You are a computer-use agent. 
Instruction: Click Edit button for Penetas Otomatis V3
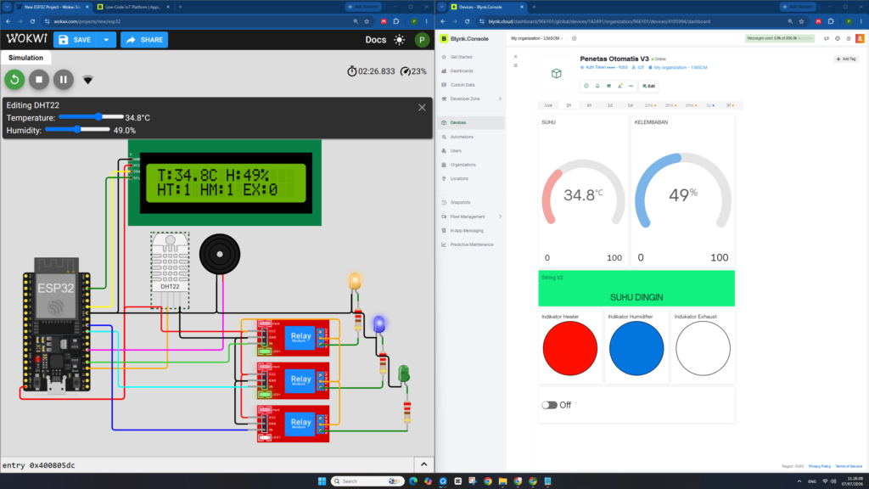coord(649,86)
